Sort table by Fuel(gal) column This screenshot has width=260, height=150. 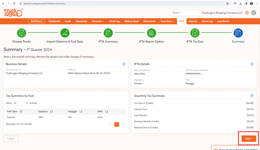point(81,111)
